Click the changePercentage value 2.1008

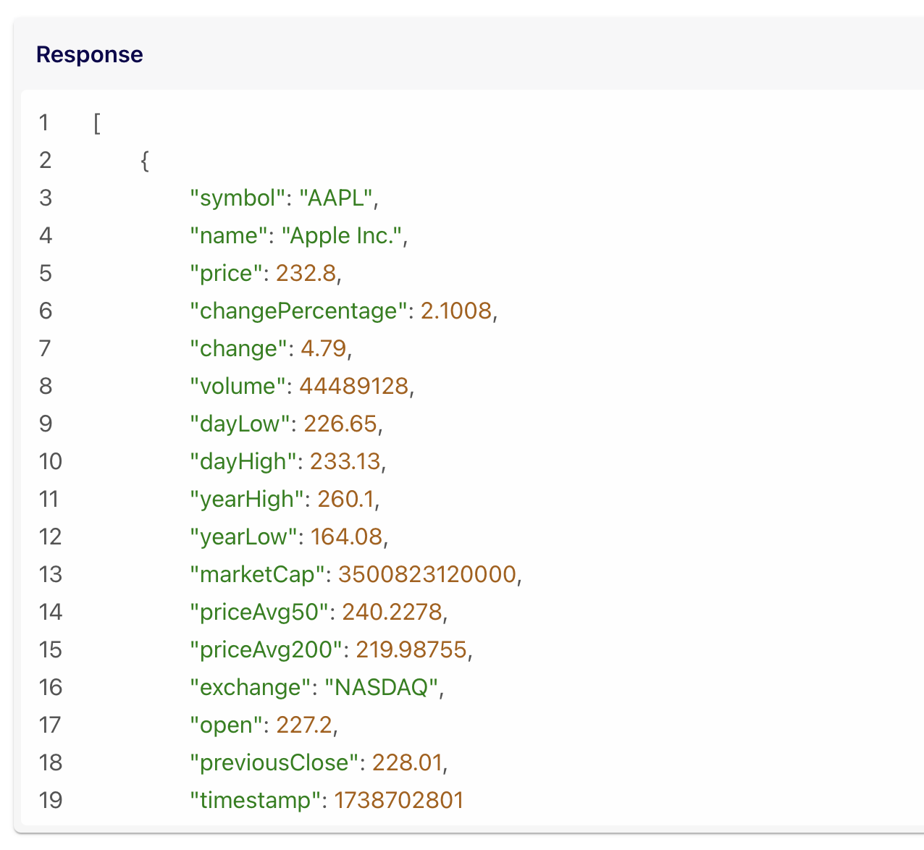(455, 311)
